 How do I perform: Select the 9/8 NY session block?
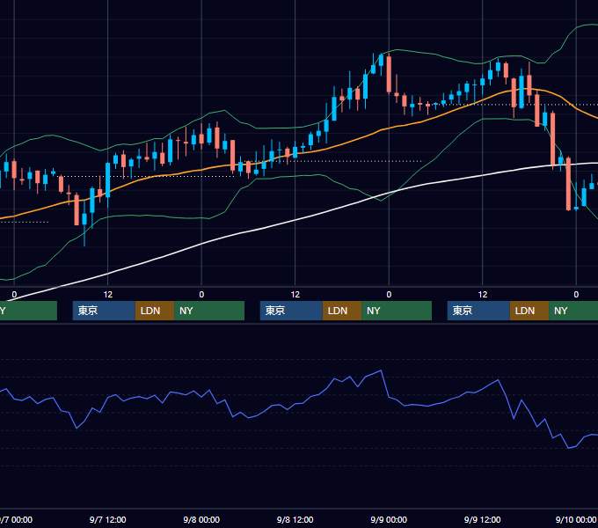click(397, 311)
